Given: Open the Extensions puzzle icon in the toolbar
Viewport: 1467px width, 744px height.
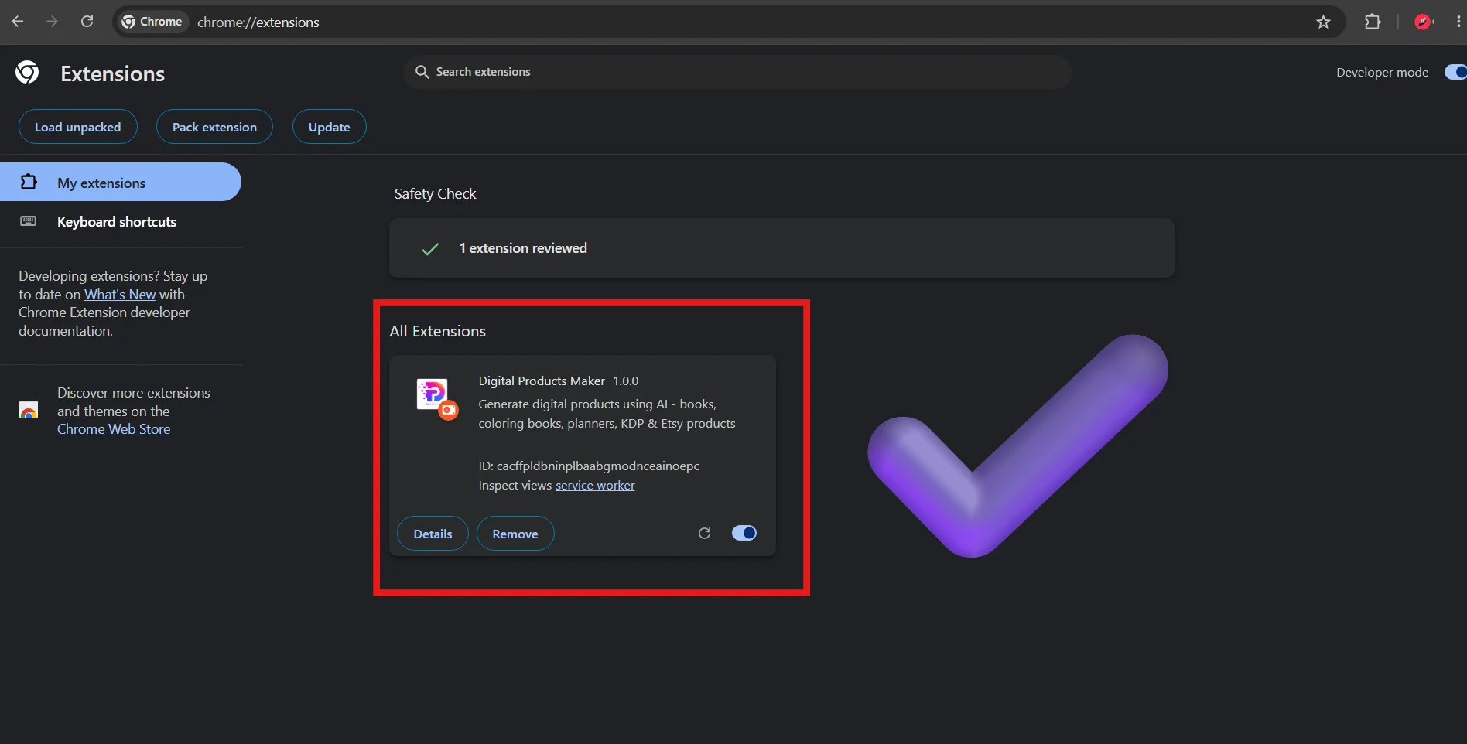Looking at the screenshot, I should point(1373,22).
